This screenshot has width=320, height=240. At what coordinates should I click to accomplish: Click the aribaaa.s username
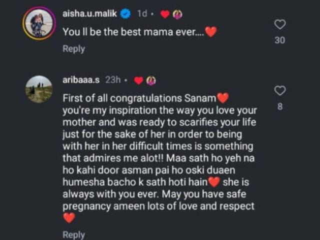tap(81, 80)
